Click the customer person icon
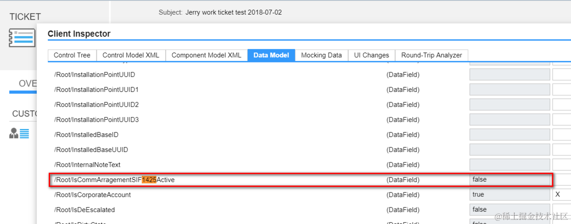The height and width of the screenshot is (224, 571). (14, 134)
